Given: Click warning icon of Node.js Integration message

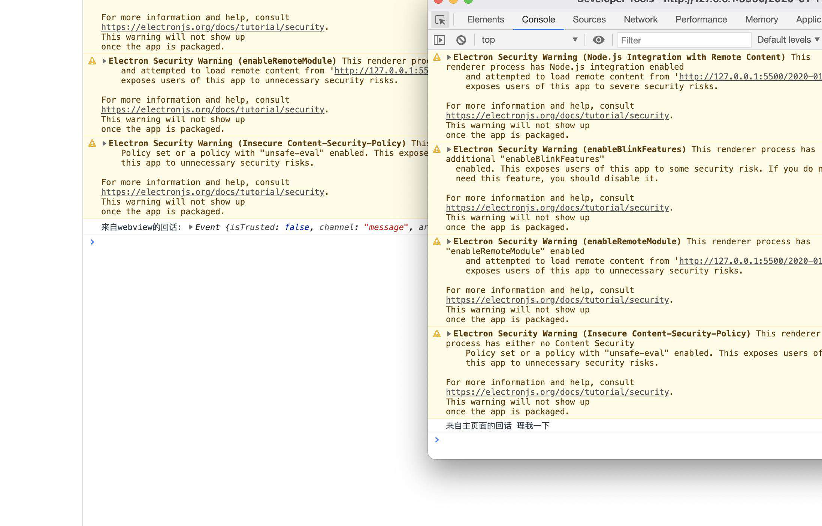Looking at the screenshot, I should click(437, 57).
